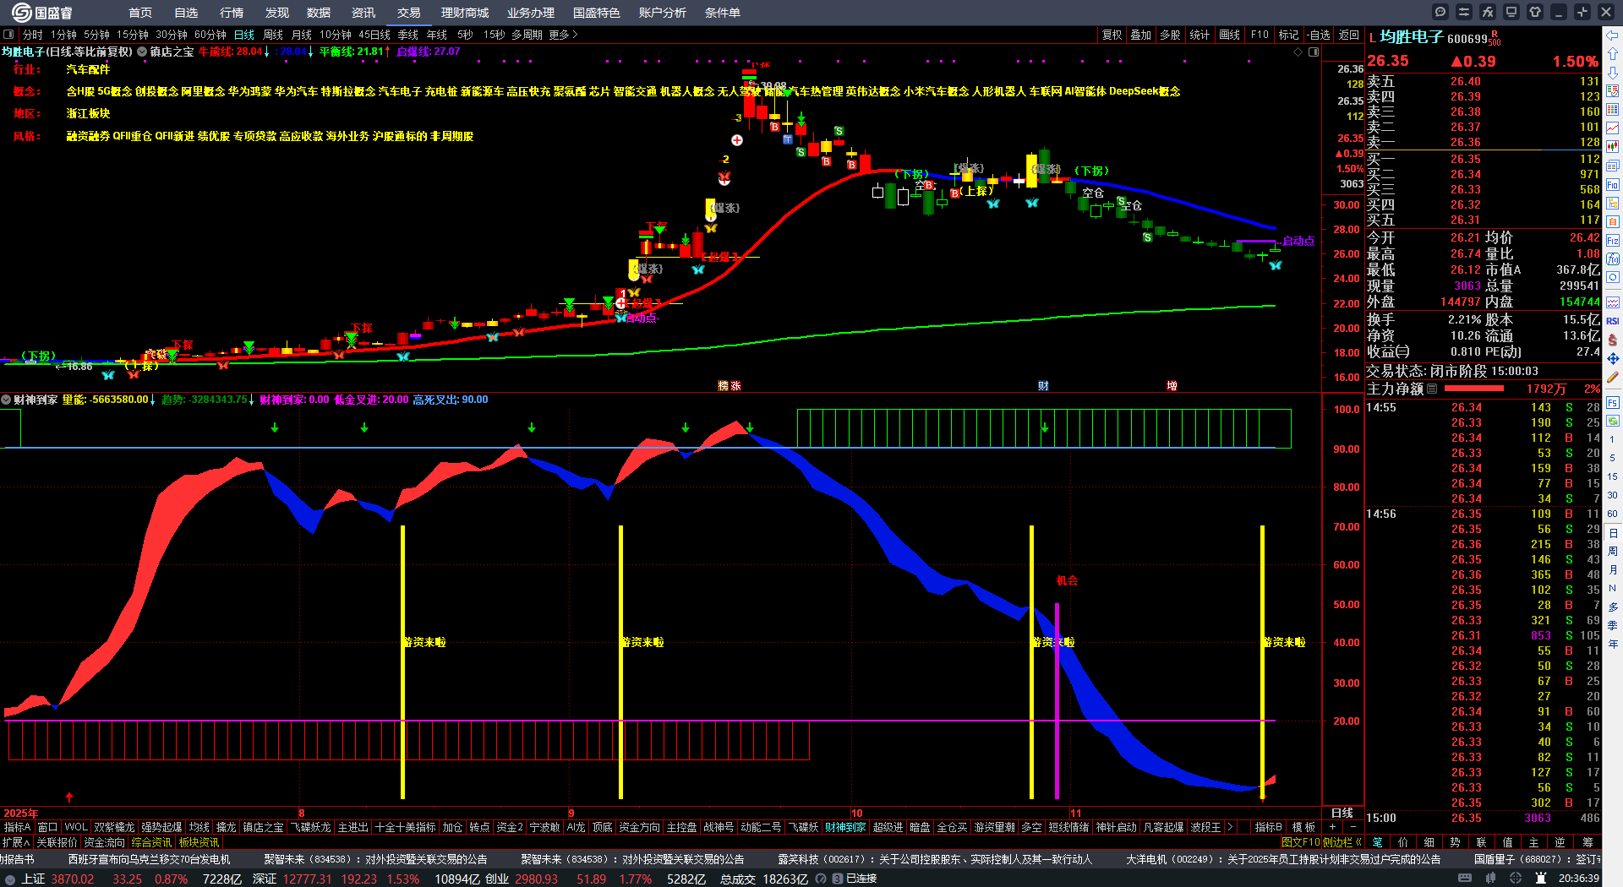1623x887 pixels.
Task: Click the stock name 均胜电子 in quote panel
Action: tap(1411, 37)
